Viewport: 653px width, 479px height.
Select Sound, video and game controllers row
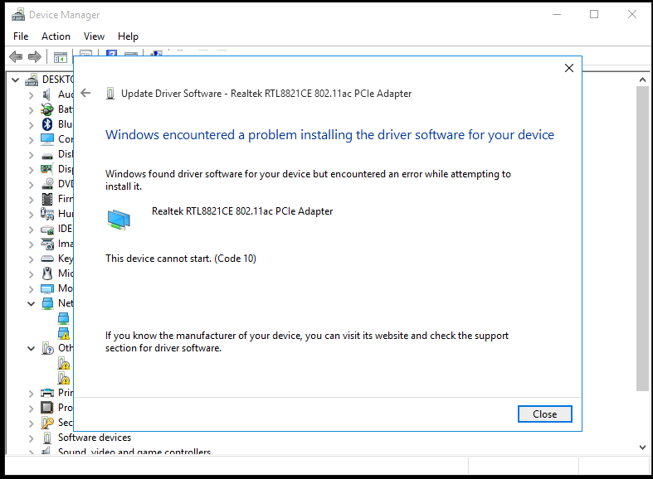pyautogui.click(x=134, y=452)
